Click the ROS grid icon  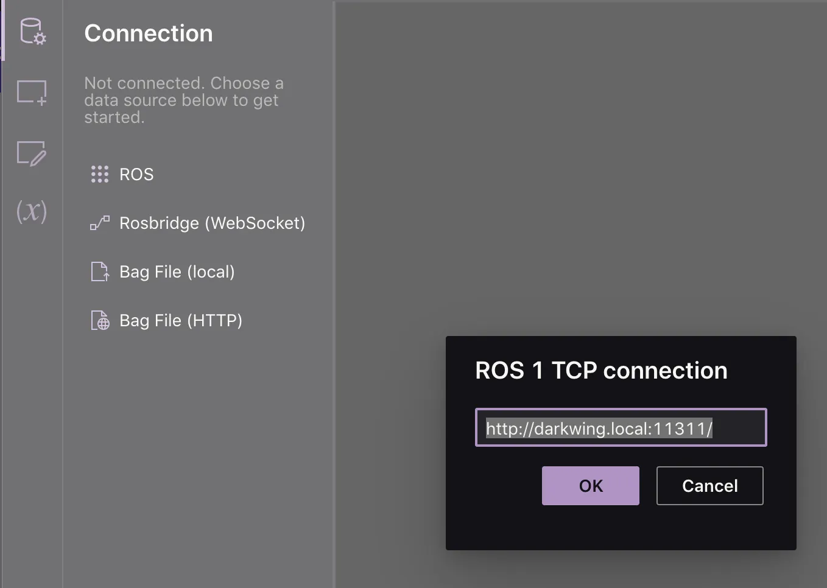point(99,174)
